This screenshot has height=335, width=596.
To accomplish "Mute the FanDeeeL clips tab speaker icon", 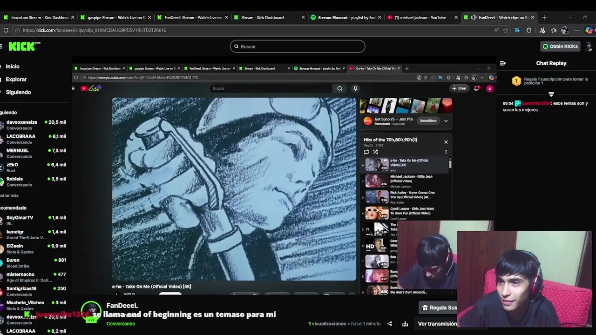I will [x=474, y=17].
